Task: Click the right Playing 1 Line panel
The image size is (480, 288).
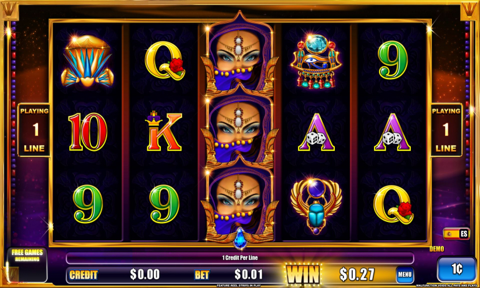Action: click(x=446, y=130)
